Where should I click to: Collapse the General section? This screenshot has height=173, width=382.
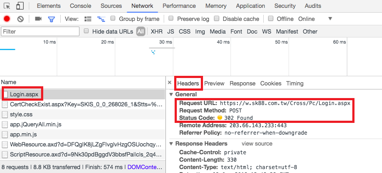tap(171, 95)
